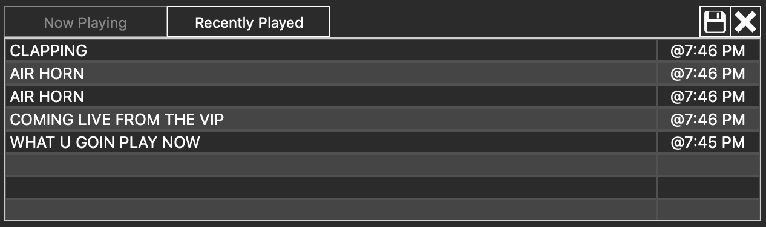Save the recently played list with floppy icon

(715, 22)
